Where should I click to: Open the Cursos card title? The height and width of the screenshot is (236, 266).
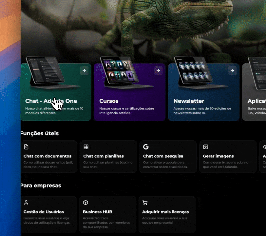tap(109, 101)
